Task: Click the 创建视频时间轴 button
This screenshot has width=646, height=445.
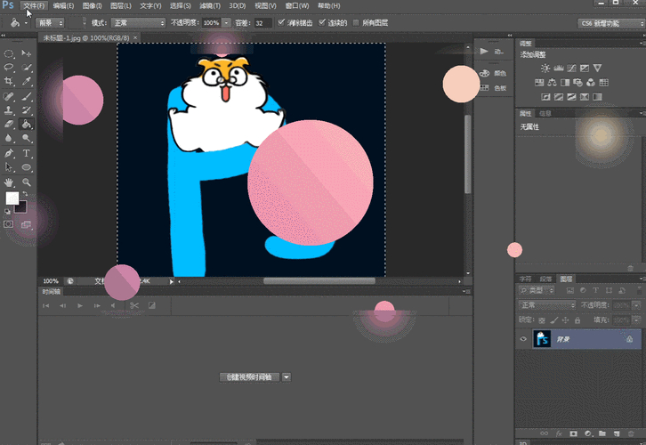Action: coord(249,377)
